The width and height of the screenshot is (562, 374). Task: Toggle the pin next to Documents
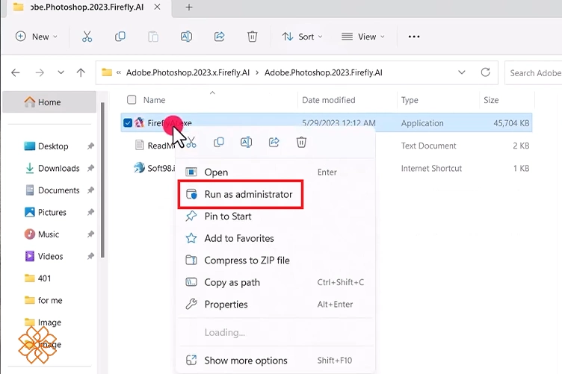coord(90,190)
